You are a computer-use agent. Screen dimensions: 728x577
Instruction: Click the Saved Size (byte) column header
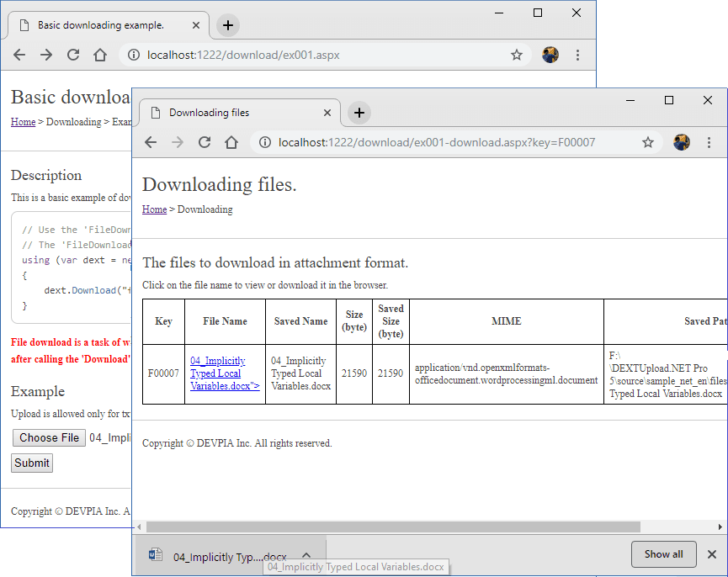[391, 321]
